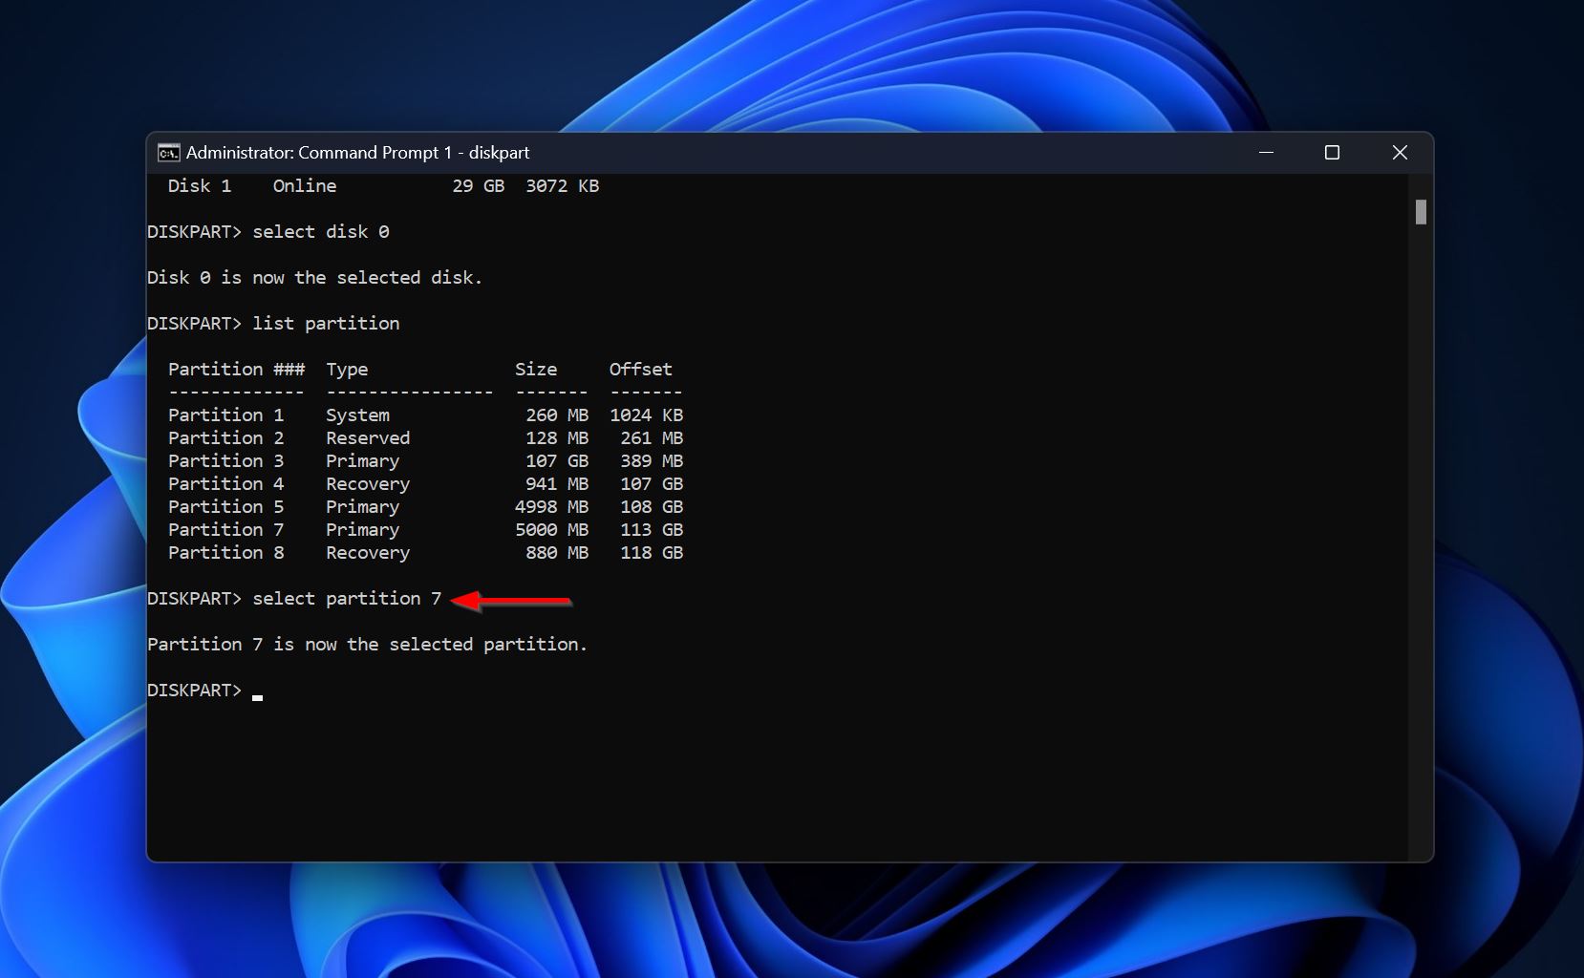Click the '389 MB' offset value

(652, 461)
